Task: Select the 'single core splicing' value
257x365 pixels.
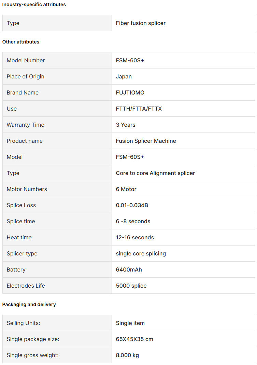Action: point(141,253)
